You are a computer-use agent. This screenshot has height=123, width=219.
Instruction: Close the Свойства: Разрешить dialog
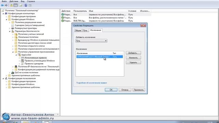(143, 26)
